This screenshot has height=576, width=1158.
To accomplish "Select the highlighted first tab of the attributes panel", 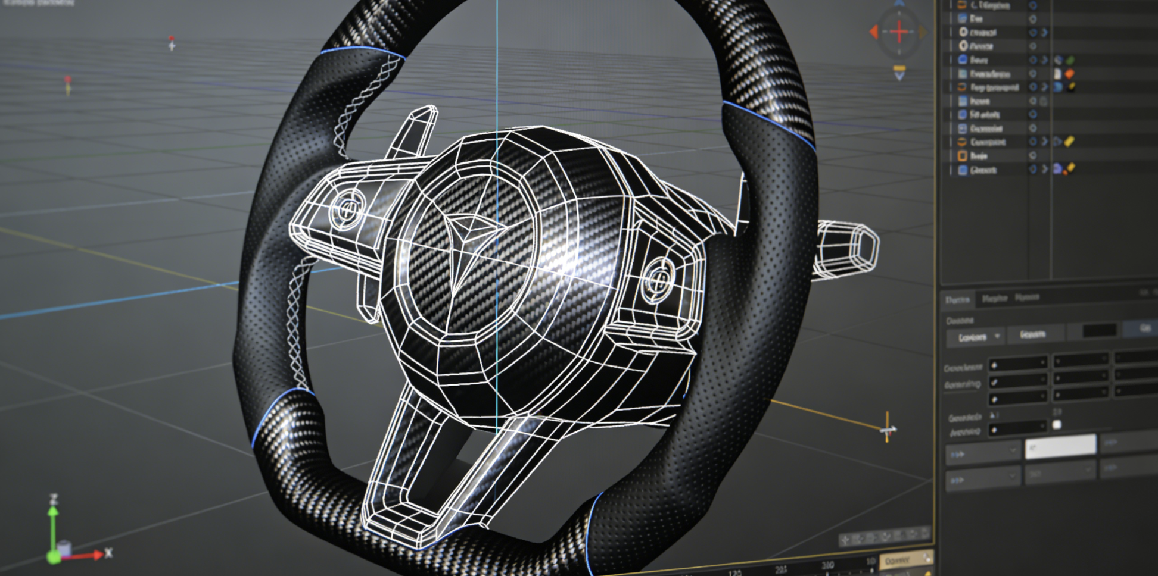I will (x=958, y=300).
